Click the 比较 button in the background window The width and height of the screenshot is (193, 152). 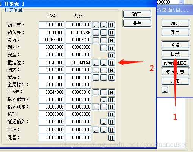tap(175, 81)
